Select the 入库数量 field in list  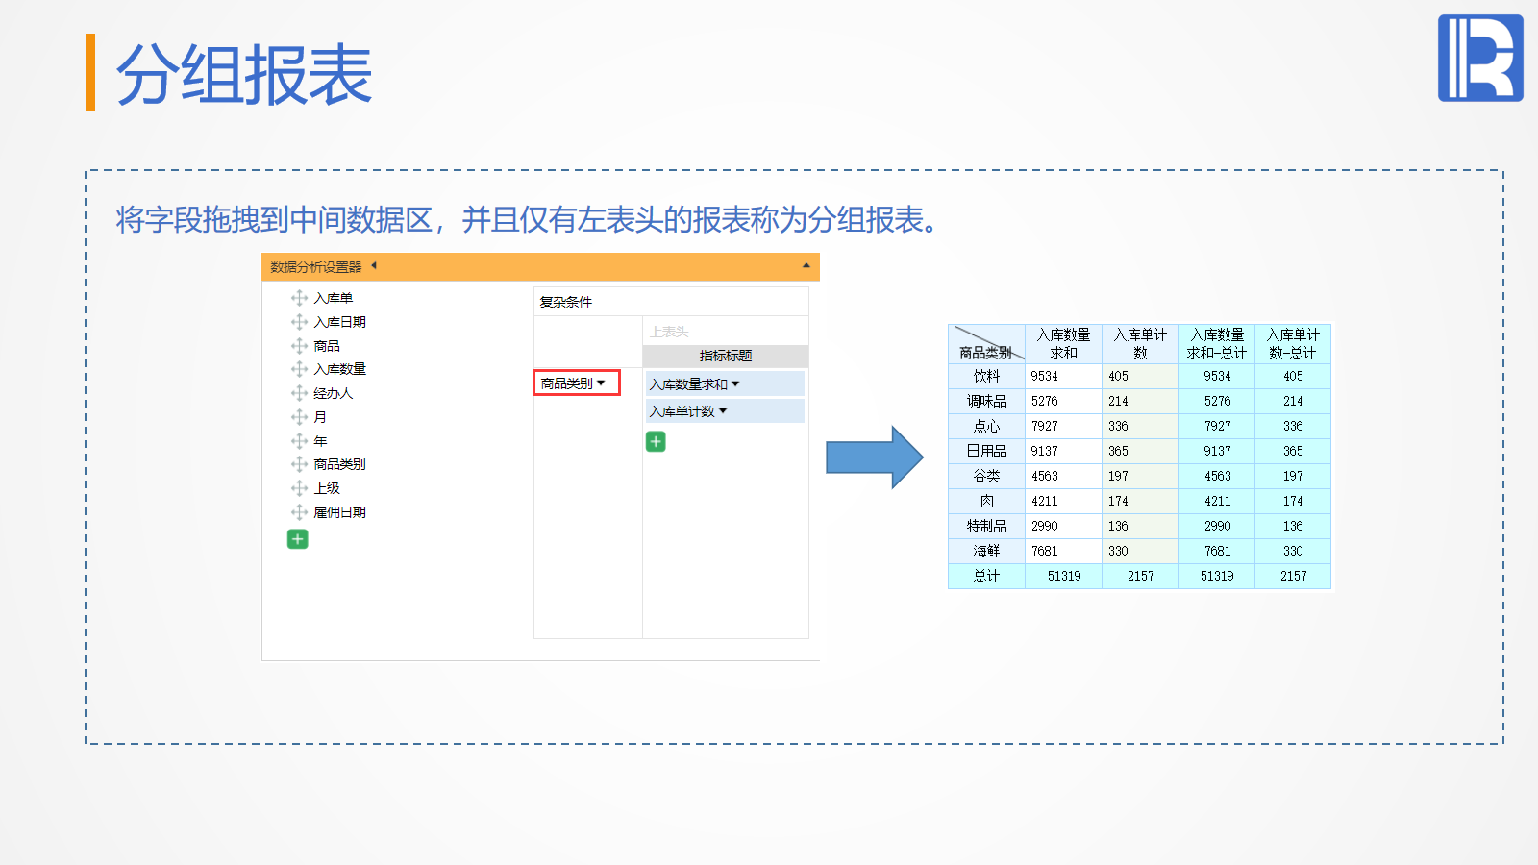(339, 369)
